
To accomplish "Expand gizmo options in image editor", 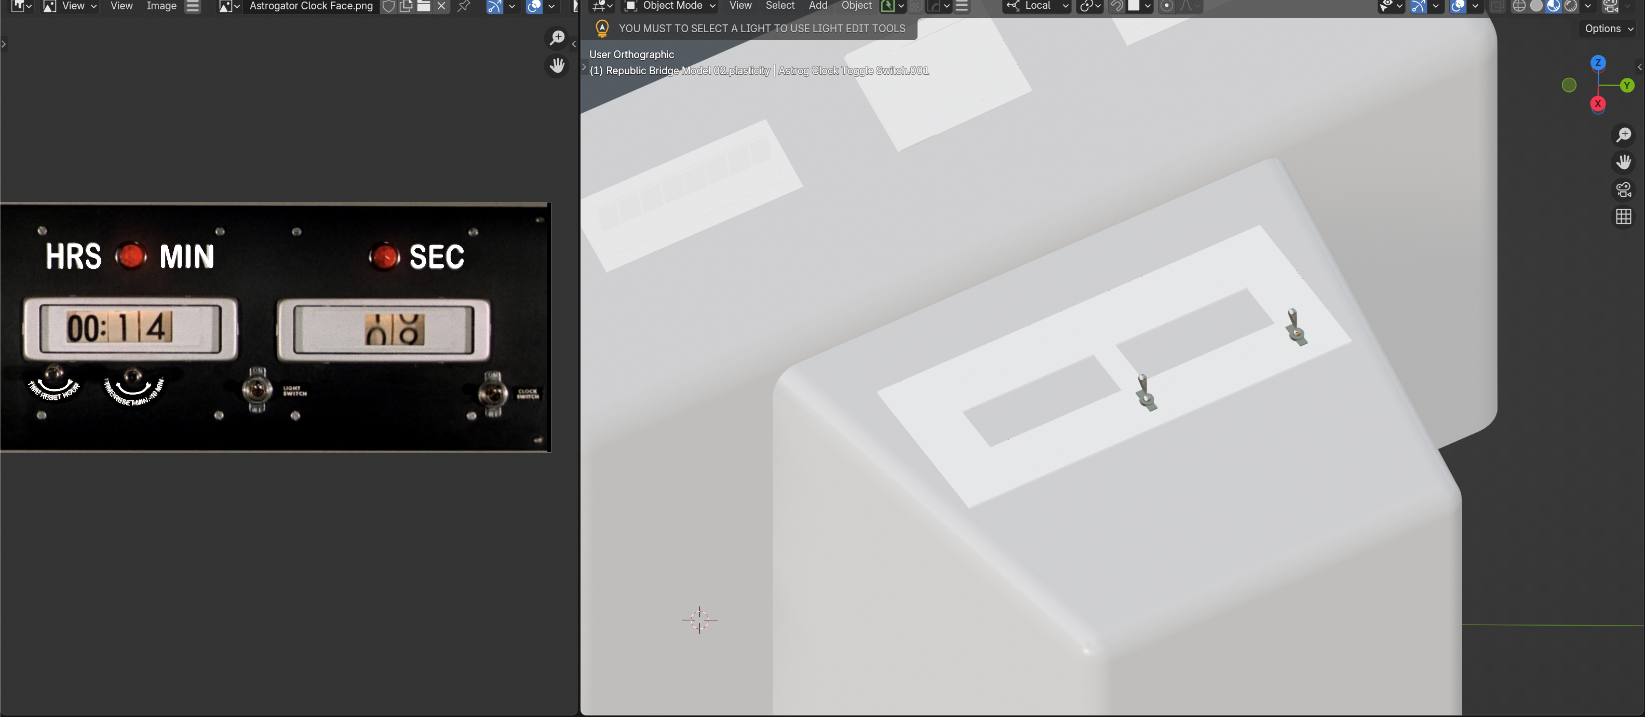I will (x=511, y=6).
